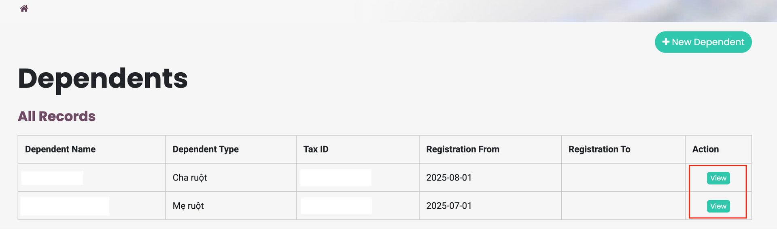Click the home icon in breadcrumb

click(24, 8)
